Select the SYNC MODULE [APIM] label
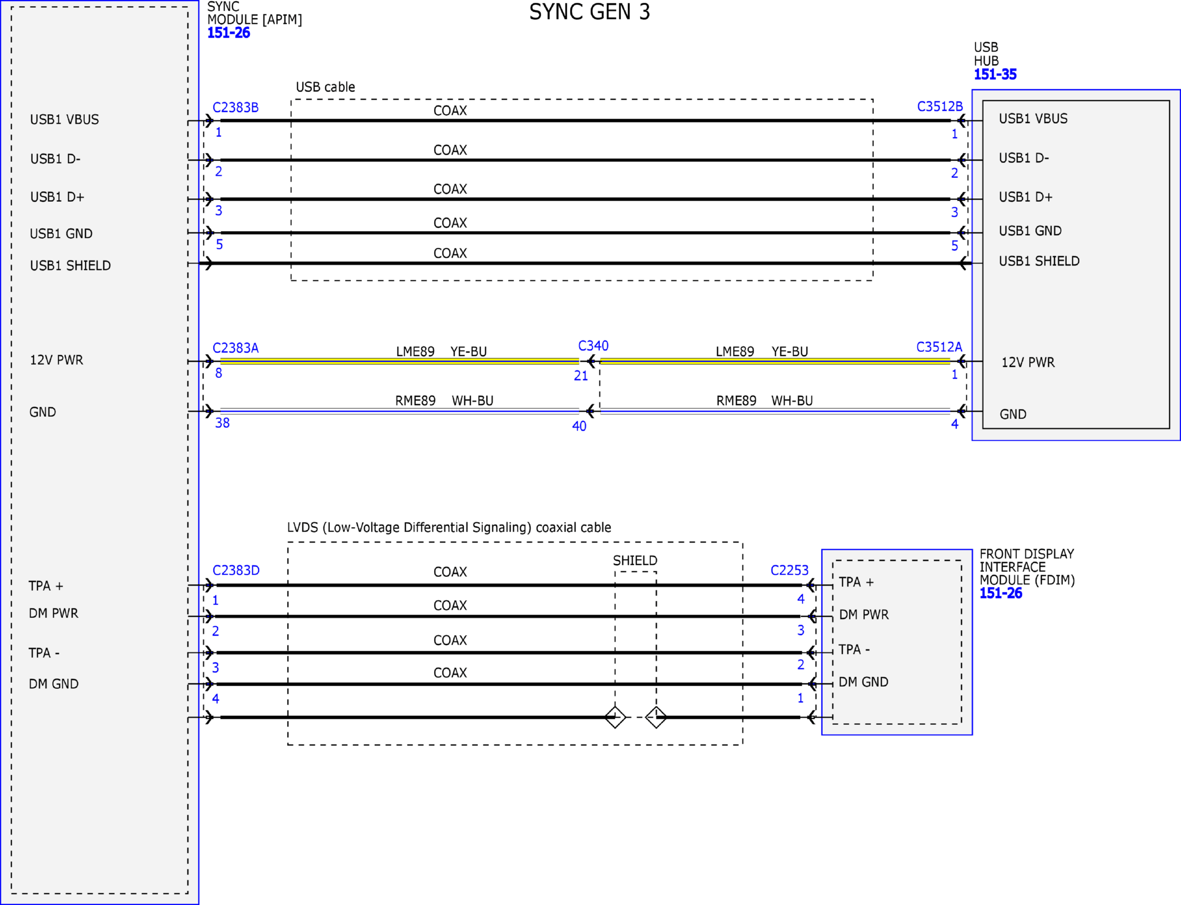Screen dimensions: 1181x905 254,13
